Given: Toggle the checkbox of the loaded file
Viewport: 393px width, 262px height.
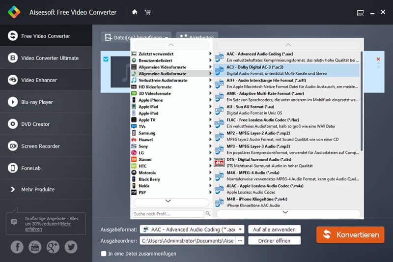Looking at the screenshot, I should (106, 59).
